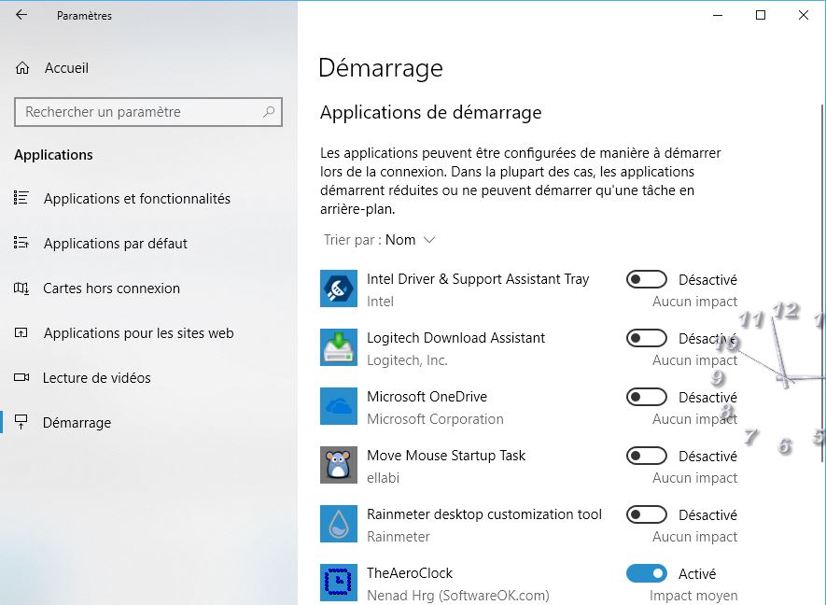Image resolution: width=826 pixels, height=605 pixels.
Task: Open the Accueil home icon
Action: pos(22,68)
